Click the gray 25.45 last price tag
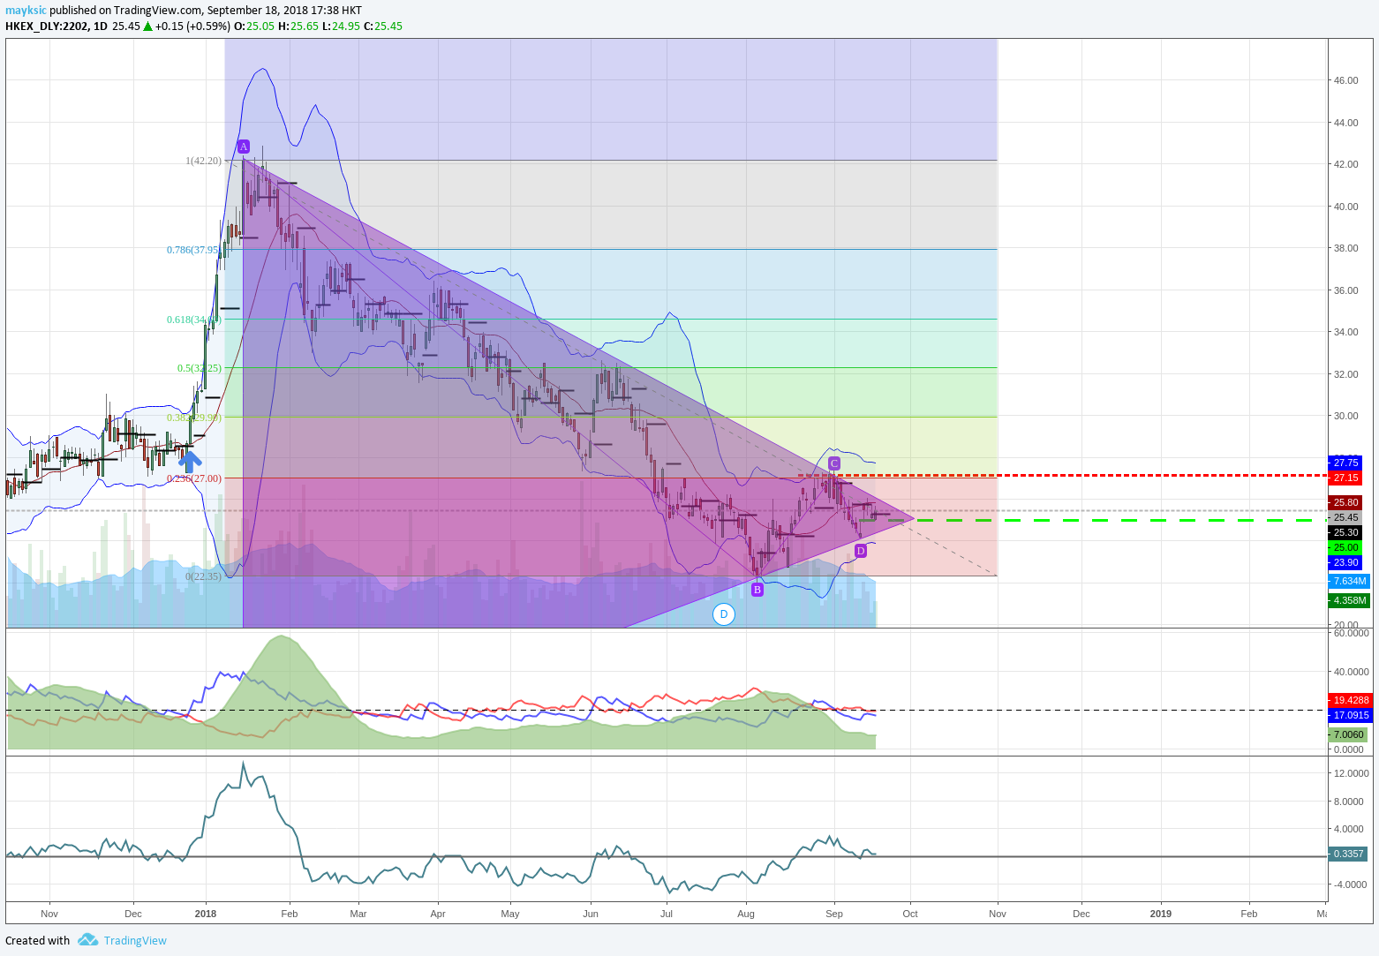The height and width of the screenshot is (956, 1379). [1345, 517]
